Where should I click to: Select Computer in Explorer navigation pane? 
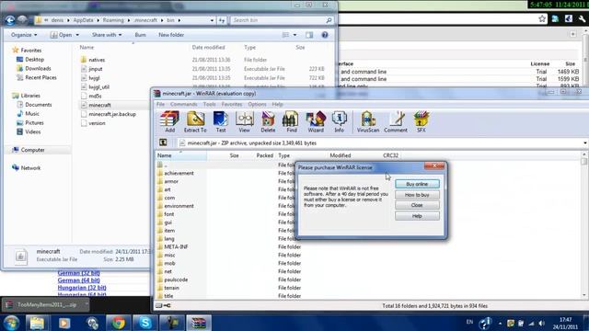(33, 150)
